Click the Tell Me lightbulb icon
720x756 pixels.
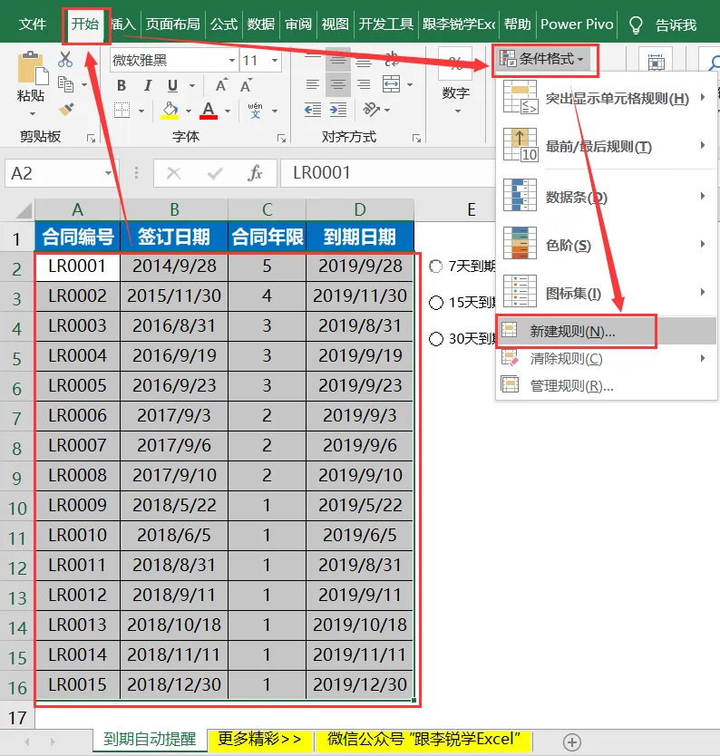pyautogui.click(x=636, y=24)
